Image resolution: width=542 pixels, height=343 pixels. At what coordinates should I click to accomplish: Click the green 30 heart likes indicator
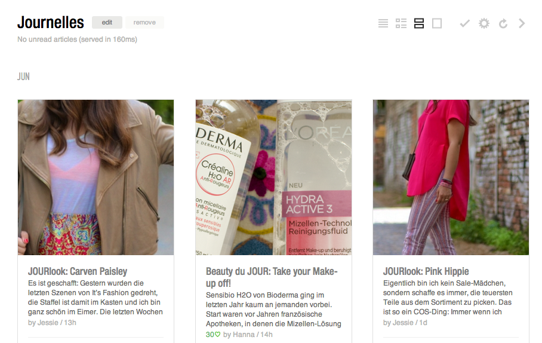(x=213, y=335)
